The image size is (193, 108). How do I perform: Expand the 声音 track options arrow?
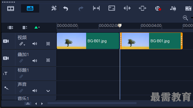[48, 91]
